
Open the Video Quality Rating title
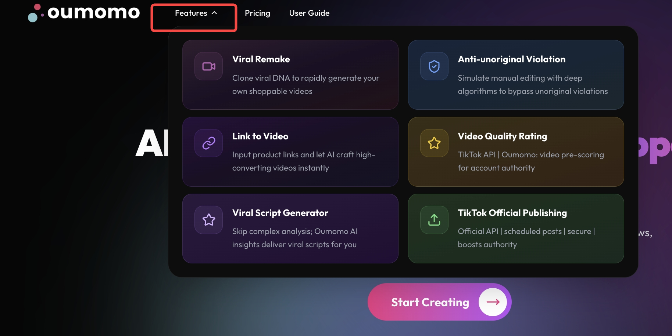click(x=503, y=136)
